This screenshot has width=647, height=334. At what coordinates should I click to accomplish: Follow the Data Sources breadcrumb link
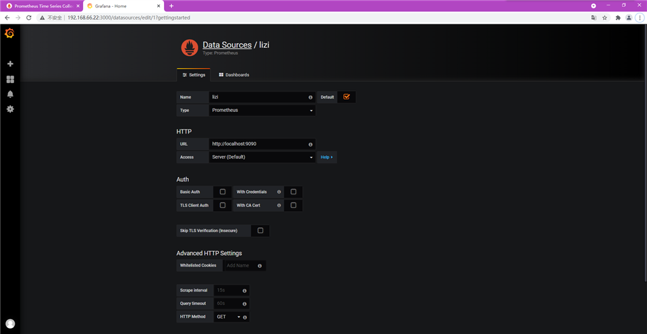click(227, 45)
